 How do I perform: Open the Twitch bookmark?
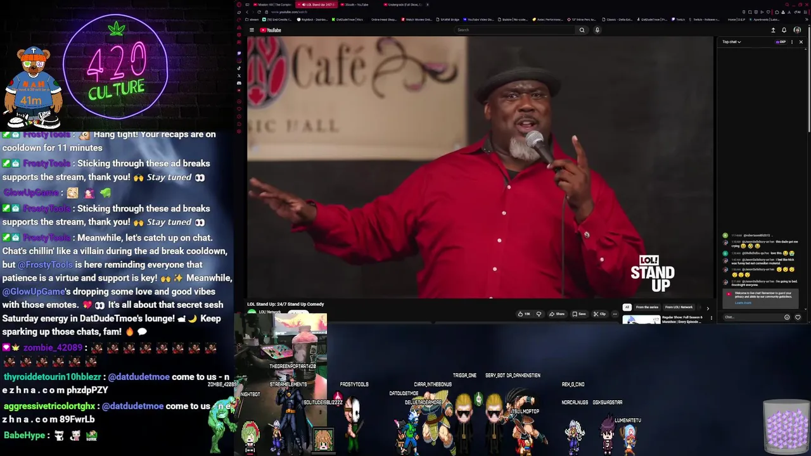[679, 20]
